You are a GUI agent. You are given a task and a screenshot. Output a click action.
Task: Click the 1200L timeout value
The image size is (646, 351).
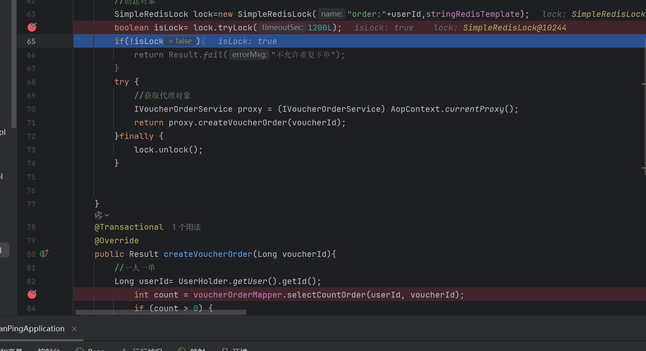coord(320,28)
